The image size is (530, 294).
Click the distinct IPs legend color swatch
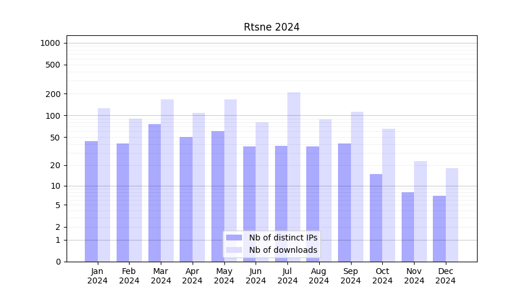(x=234, y=238)
